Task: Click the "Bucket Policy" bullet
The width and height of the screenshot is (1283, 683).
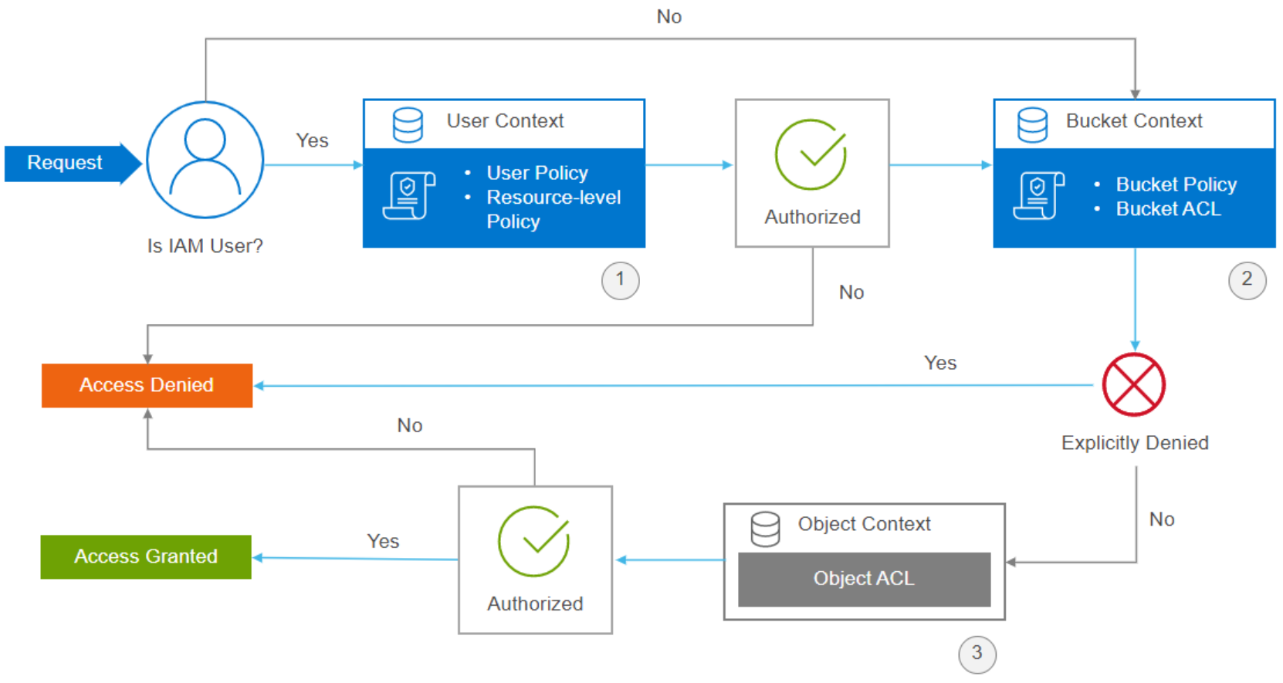Action: tap(1176, 184)
